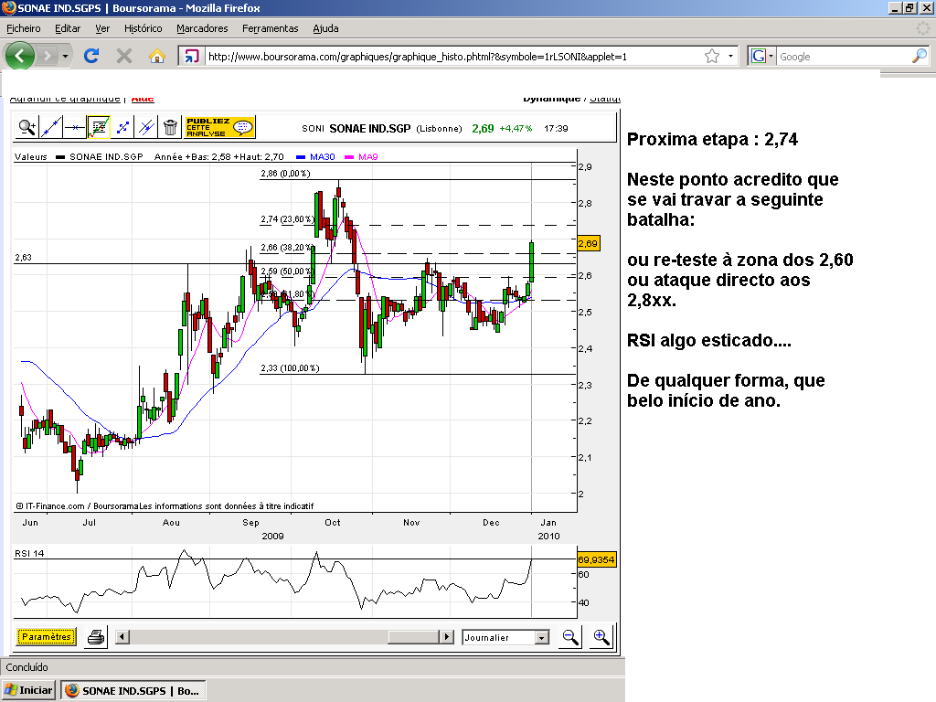936x702 pixels.
Task: Click the Firefox forward button
Action: pyautogui.click(x=47, y=56)
